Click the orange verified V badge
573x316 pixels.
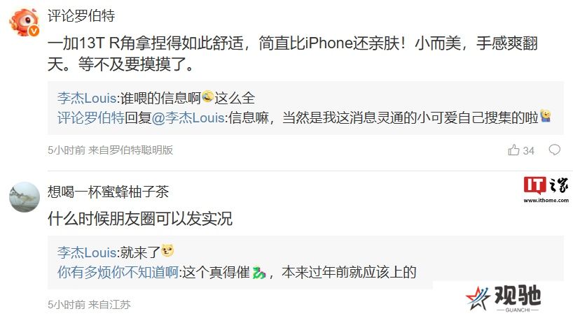[34, 31]
